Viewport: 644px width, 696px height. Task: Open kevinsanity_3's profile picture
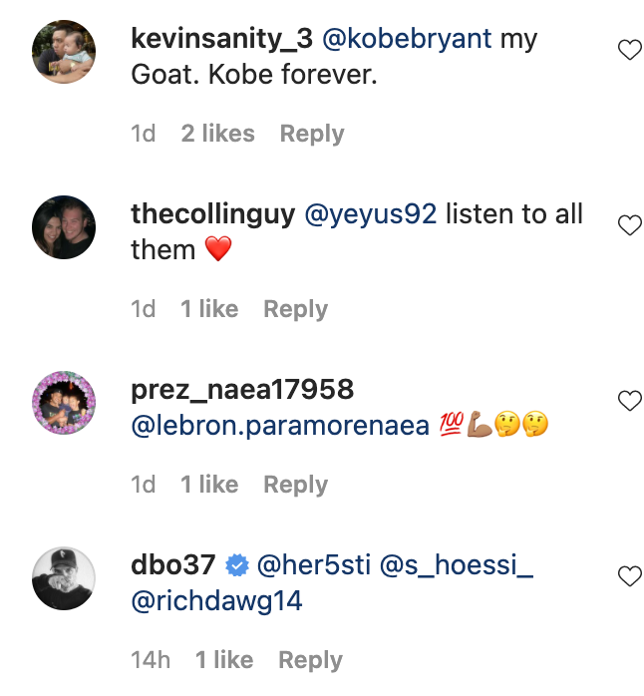pyautogui.click(x=64, y=52)
